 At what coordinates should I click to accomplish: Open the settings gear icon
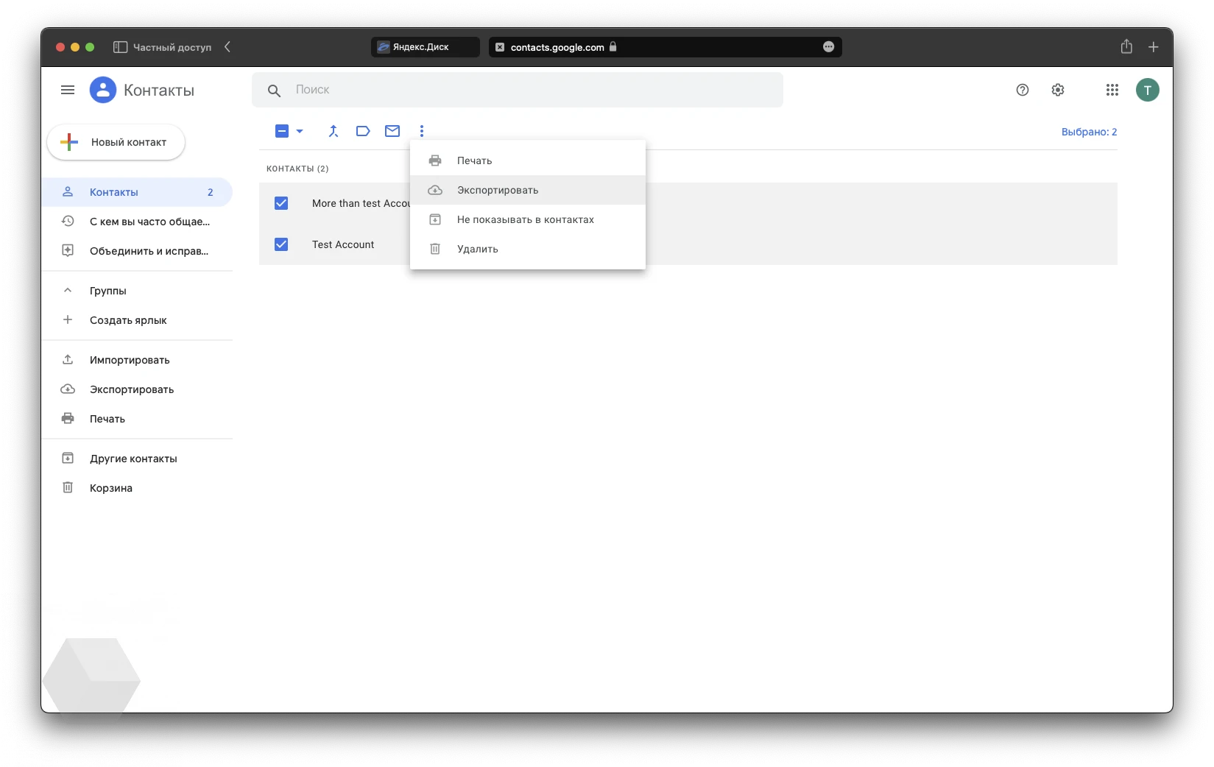(x=1058, y=90)
